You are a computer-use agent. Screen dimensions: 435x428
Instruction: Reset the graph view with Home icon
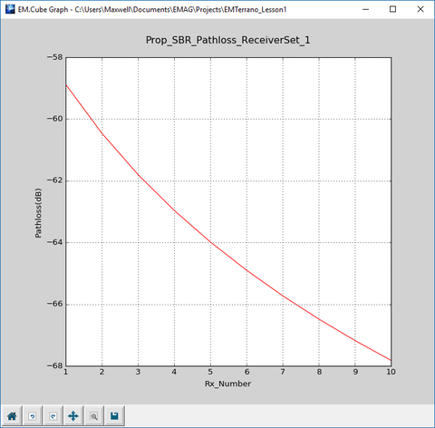tap(12, 416)
